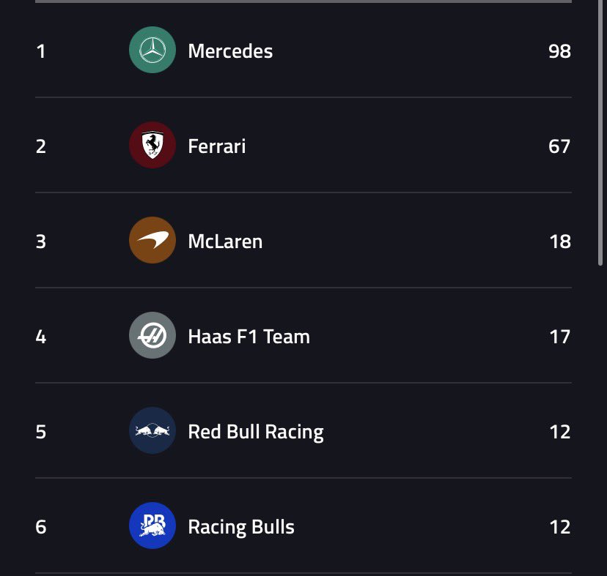This screenshot has width=607, height=576.
Task: Select the McLaren team name
Action: (225, 242)
